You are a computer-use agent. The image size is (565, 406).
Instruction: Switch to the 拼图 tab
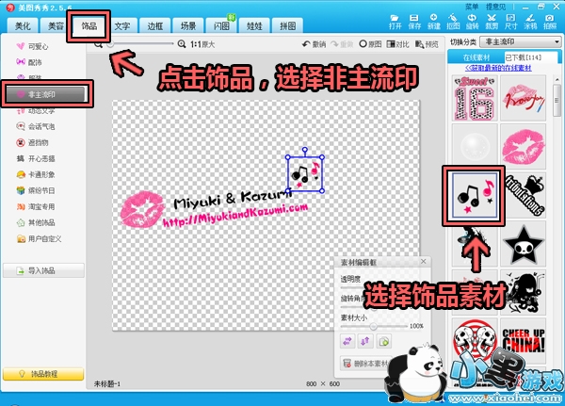[x=287, y=25]
